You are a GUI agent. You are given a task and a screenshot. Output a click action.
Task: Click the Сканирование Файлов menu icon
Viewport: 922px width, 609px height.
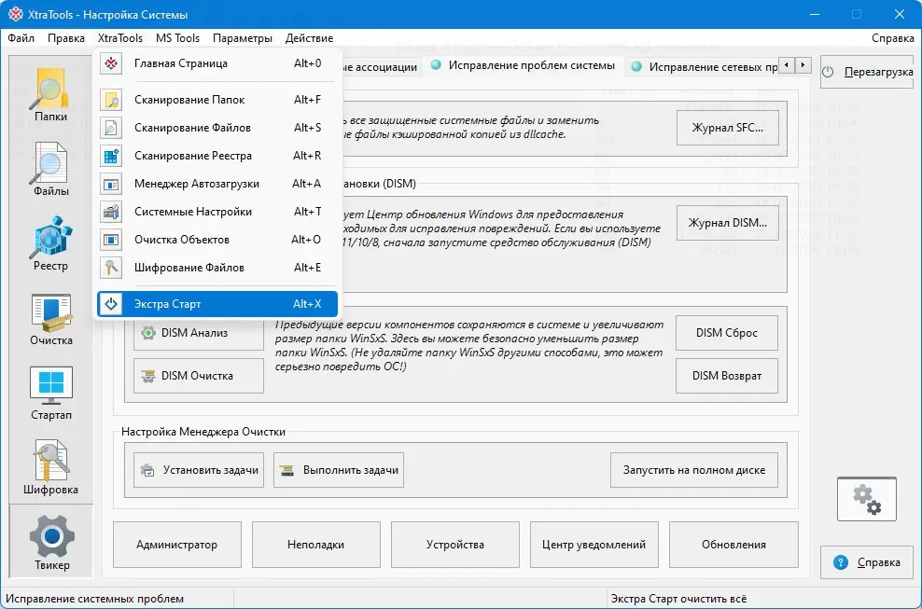pyautogui.click(x=111, y=128)
